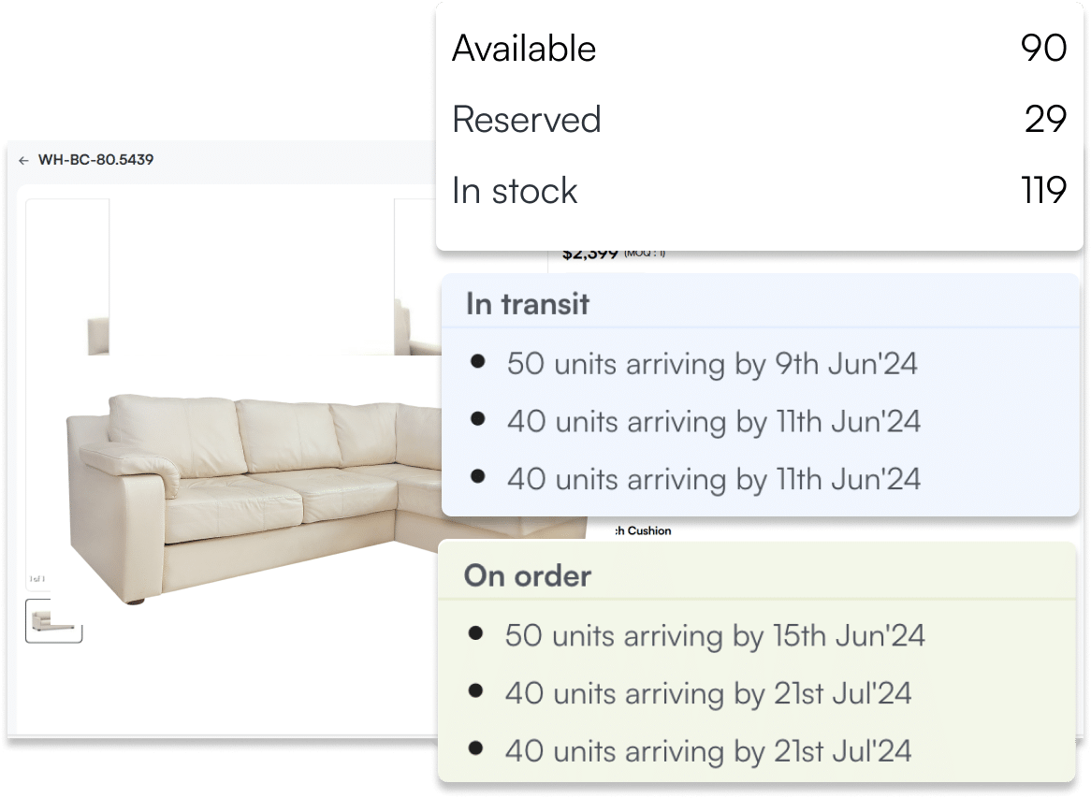This screenshot has width=1091, height=798.
Task: Click first 40 units arriving 11th Jun'24
Action: click(714, 422)
